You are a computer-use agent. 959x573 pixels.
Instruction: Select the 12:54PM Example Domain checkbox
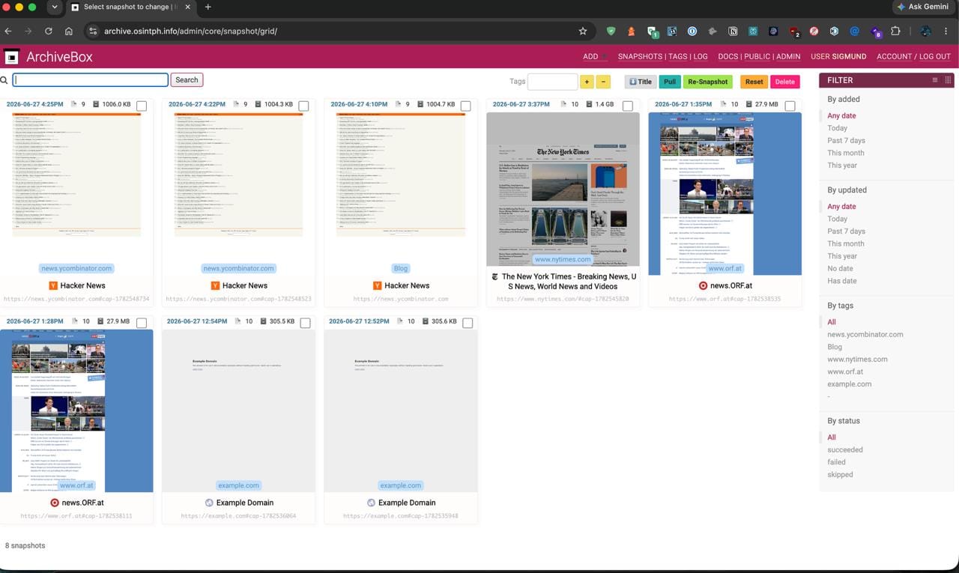[x=305, y=323]
